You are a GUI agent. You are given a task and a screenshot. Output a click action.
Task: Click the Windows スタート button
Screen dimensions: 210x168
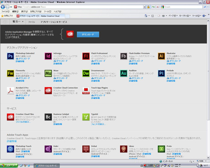[9, 166]
